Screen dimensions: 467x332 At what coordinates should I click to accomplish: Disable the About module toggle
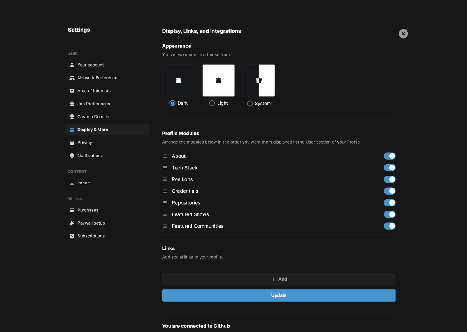pyautogui.click(x=390, y=156)
